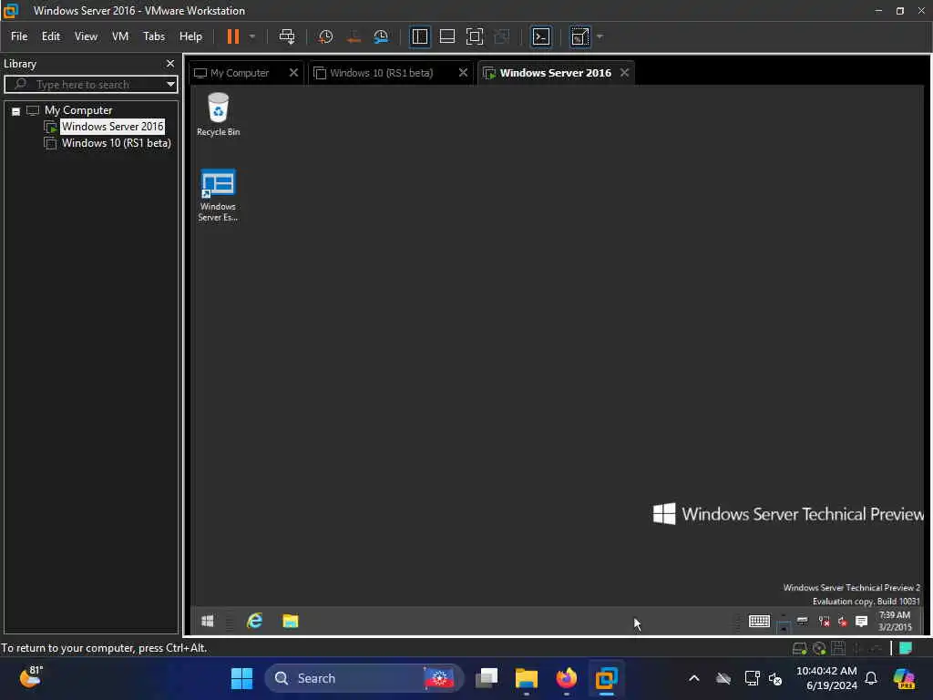Open the Tabs menu
This screenshot has width=933, height=700.
(x=154, y=36)
